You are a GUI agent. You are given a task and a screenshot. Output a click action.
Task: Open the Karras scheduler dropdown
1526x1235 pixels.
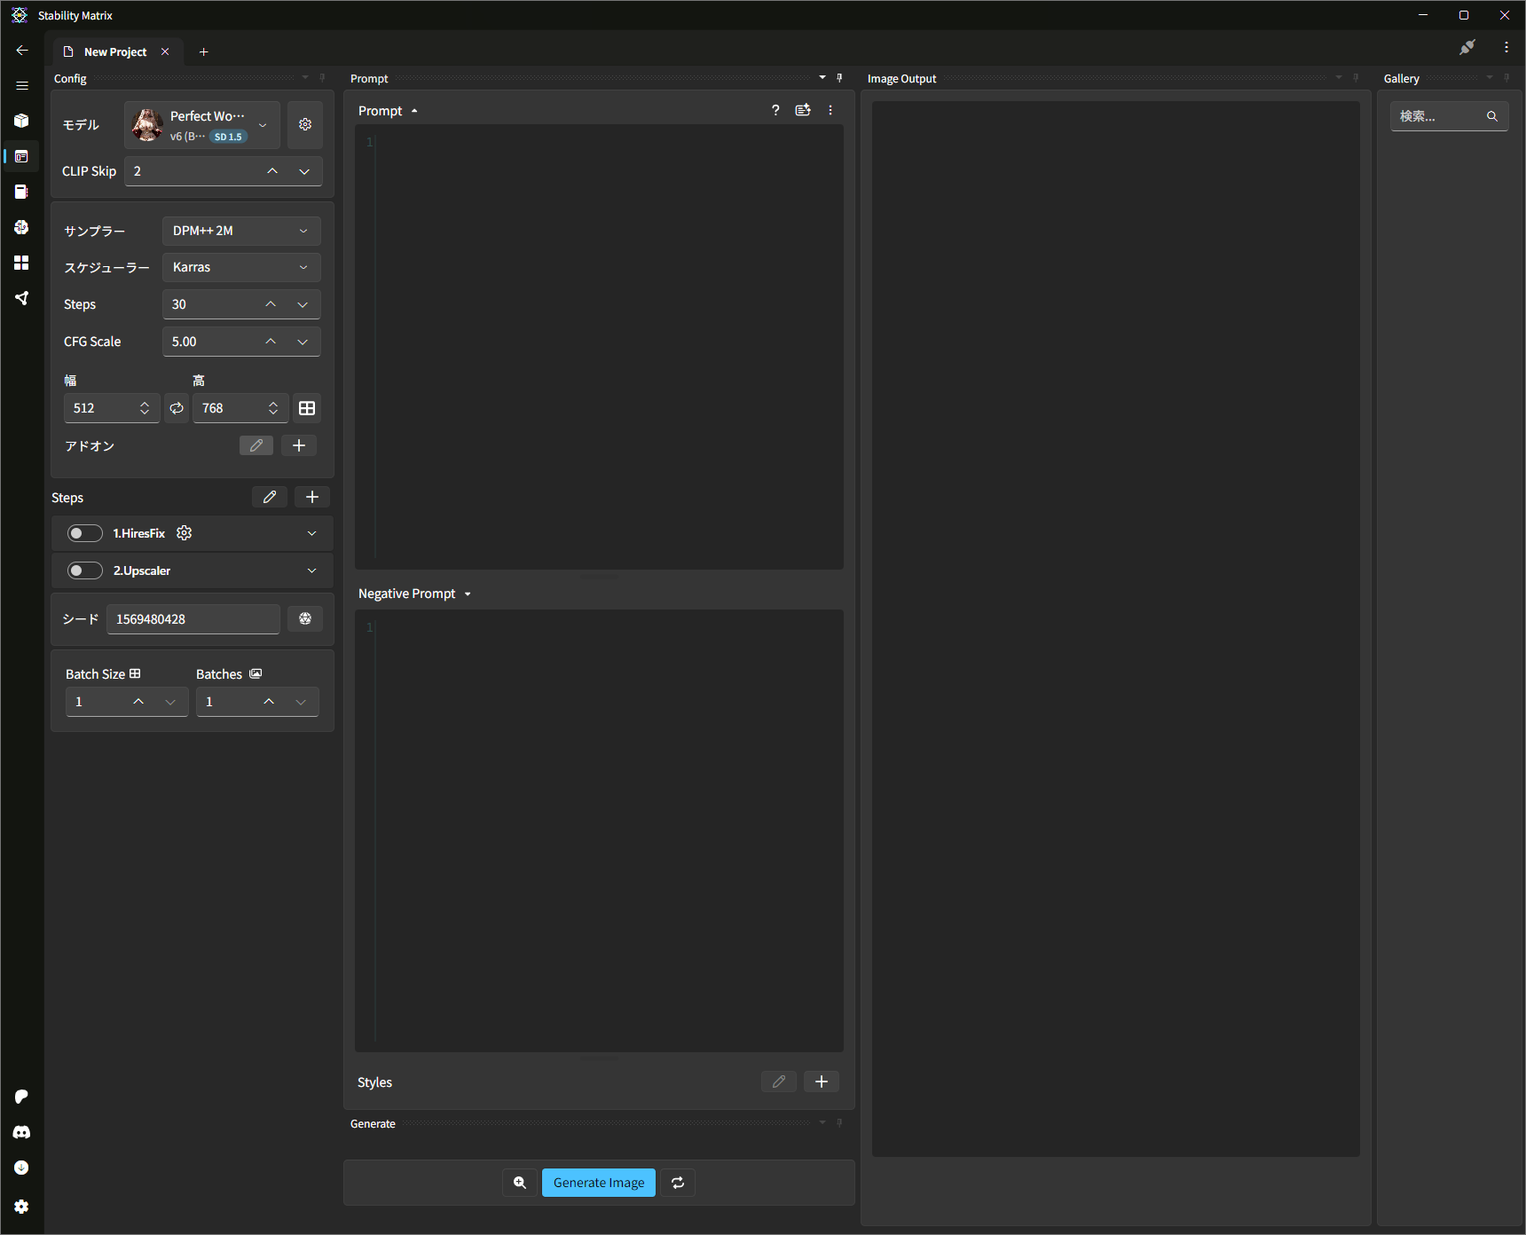pos(240,267)
